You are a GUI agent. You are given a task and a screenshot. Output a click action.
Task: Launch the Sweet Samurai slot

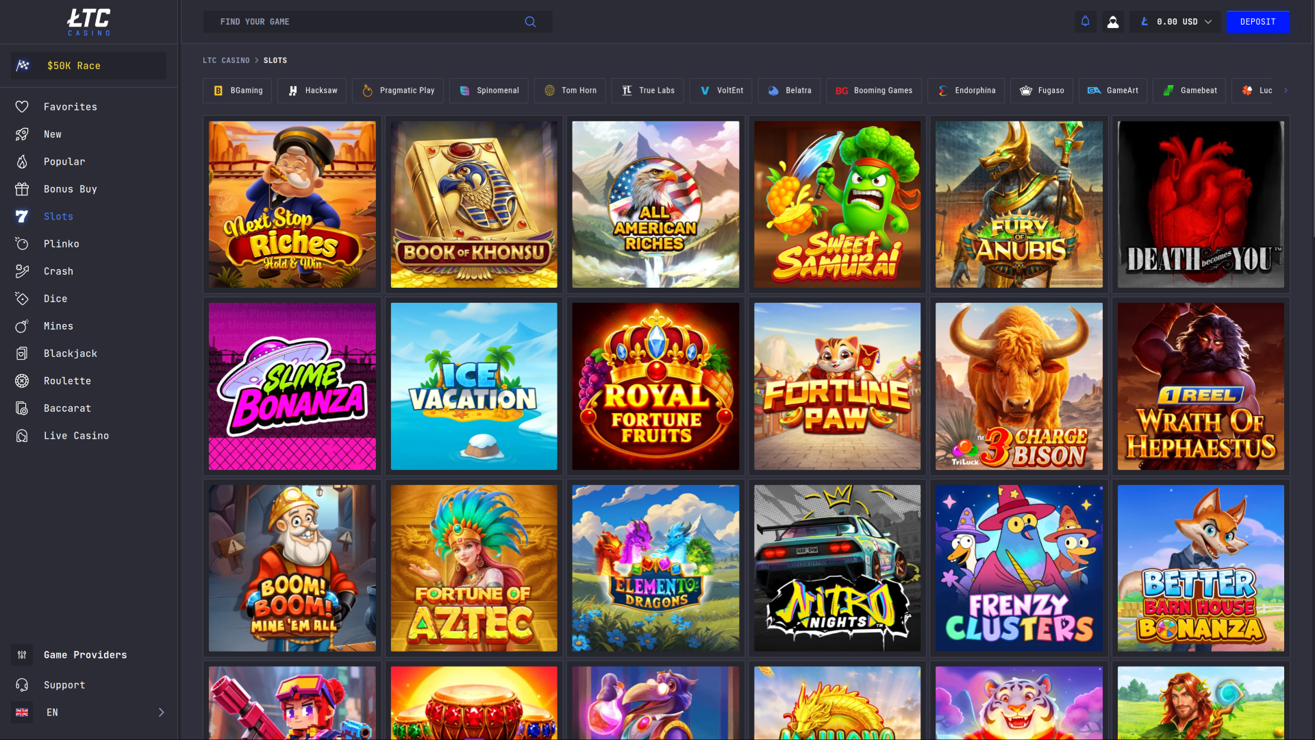pos(838,204)
